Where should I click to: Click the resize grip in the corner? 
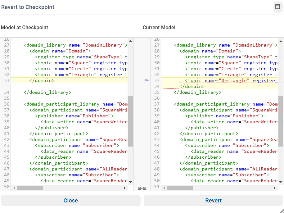[282, 211]
